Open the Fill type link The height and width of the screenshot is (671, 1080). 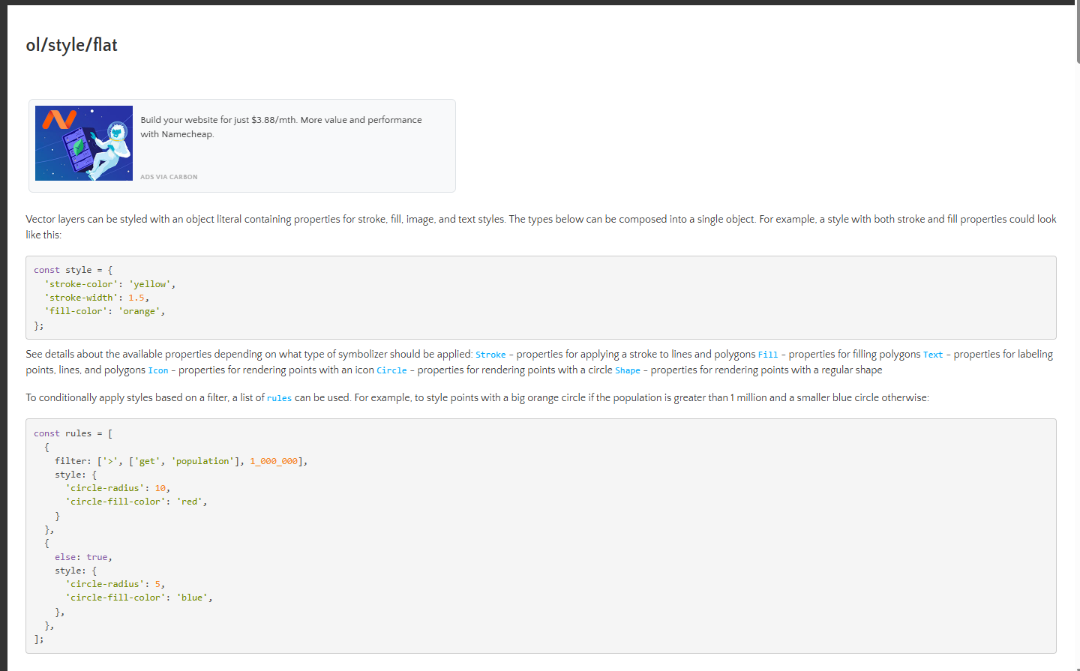point(768,355)
